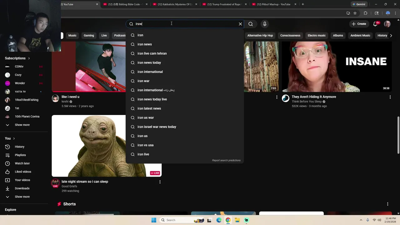This screenshot has height=225, width=400.
Task: Open the Liked videos thumbs-up icon
Action: [x=7, y=172]
